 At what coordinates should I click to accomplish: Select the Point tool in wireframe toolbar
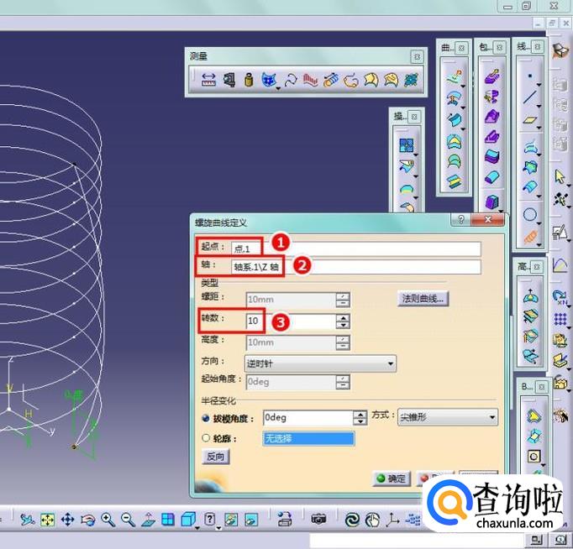tap(530, 76)
